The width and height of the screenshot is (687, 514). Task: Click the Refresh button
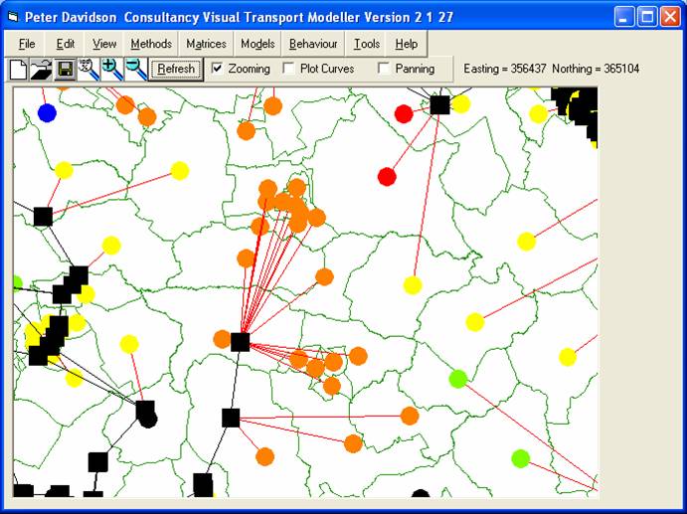coord(176,70)
